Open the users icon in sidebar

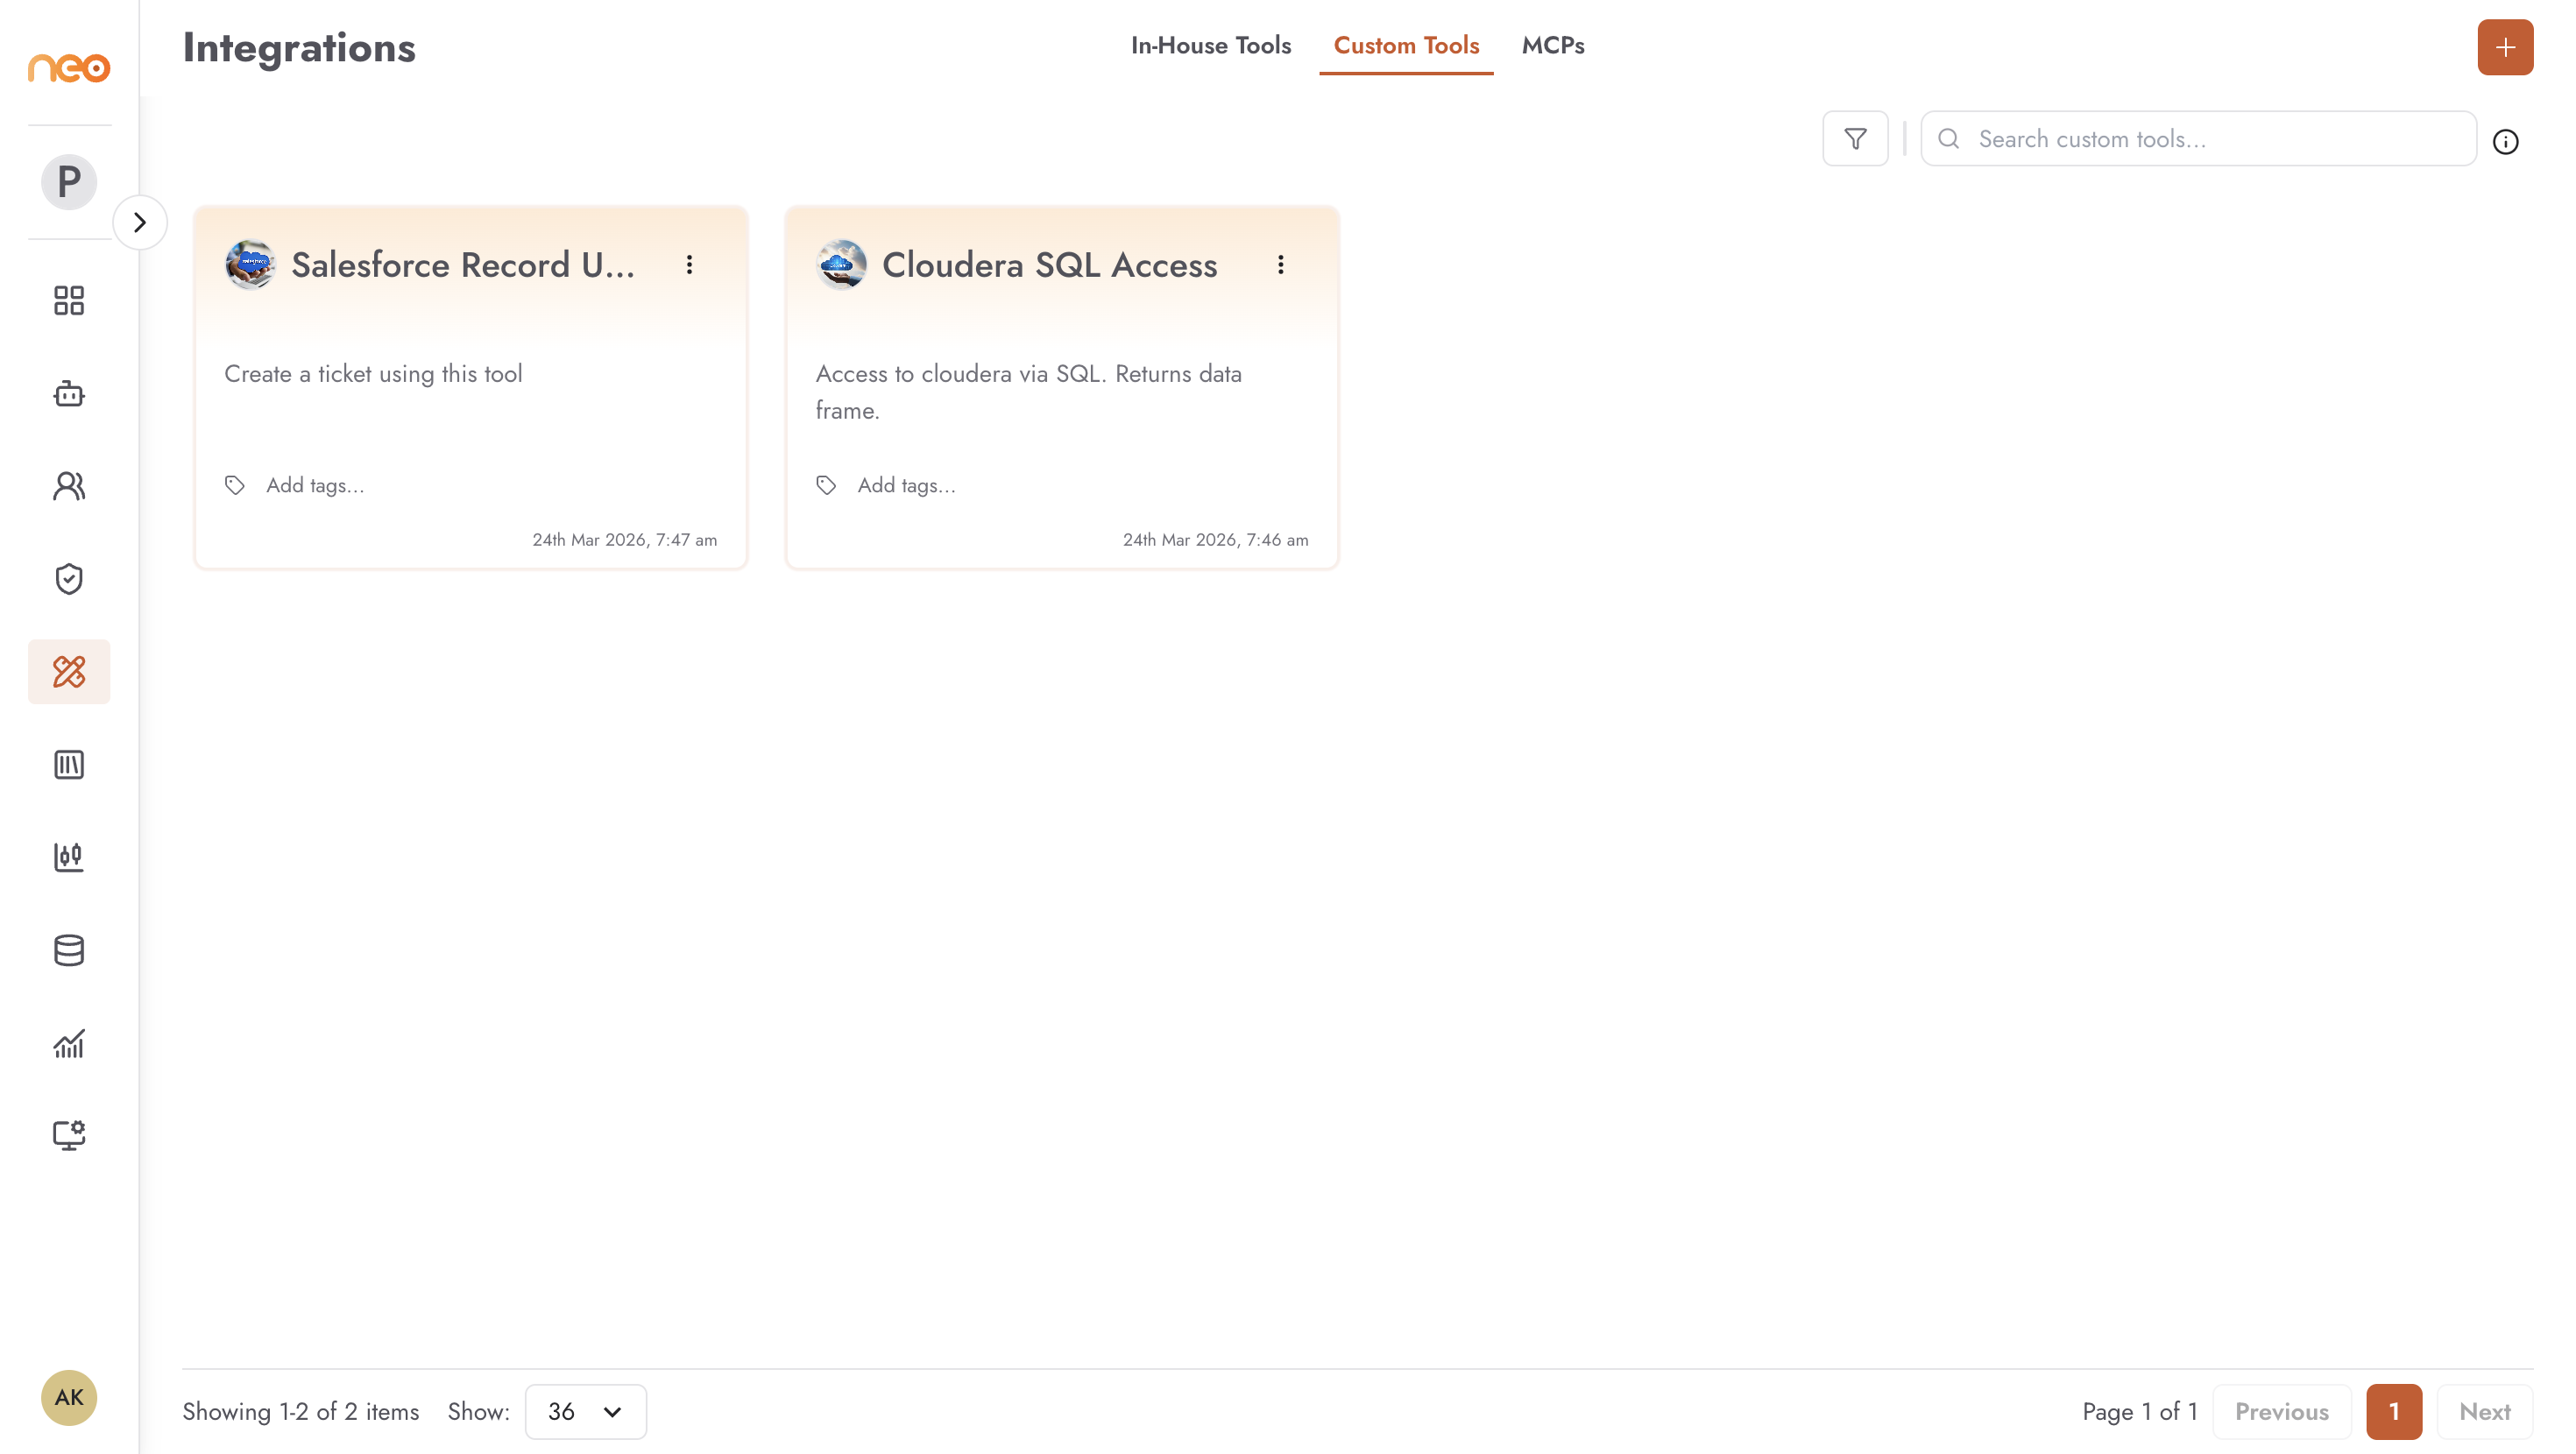pyautogui.click(x=69, y=486)
